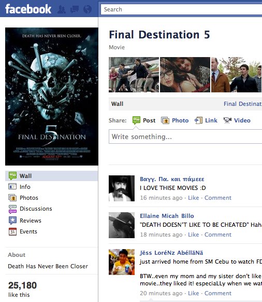Image resolution: width=262 pixels, height=302 pixels.
Task: Comment on Ellaine Micah Billo's post
Action: [218, 235]
